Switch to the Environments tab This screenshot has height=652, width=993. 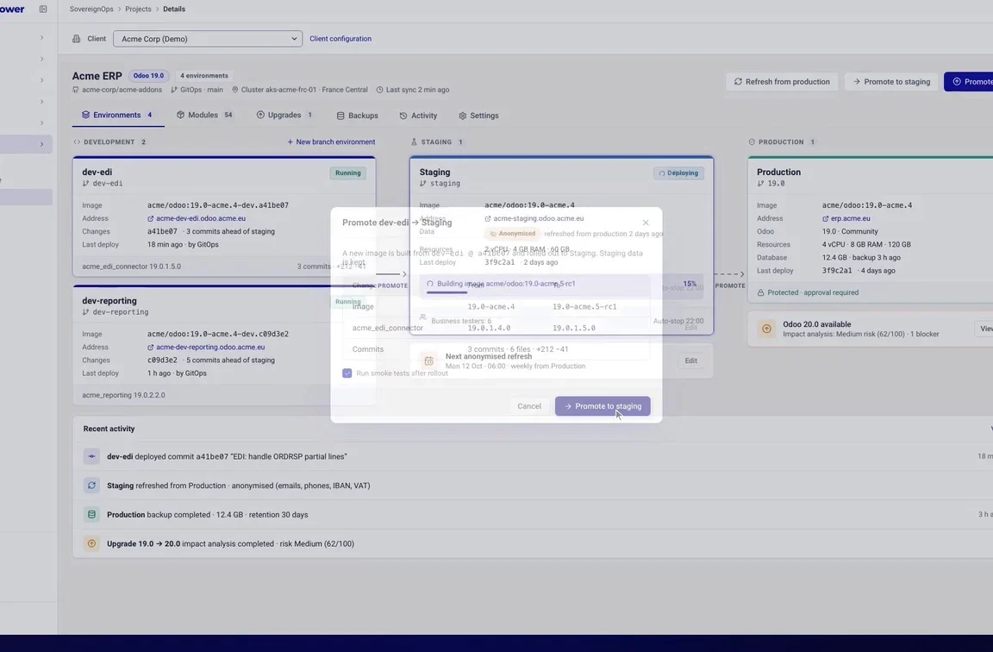click(117, 116)
